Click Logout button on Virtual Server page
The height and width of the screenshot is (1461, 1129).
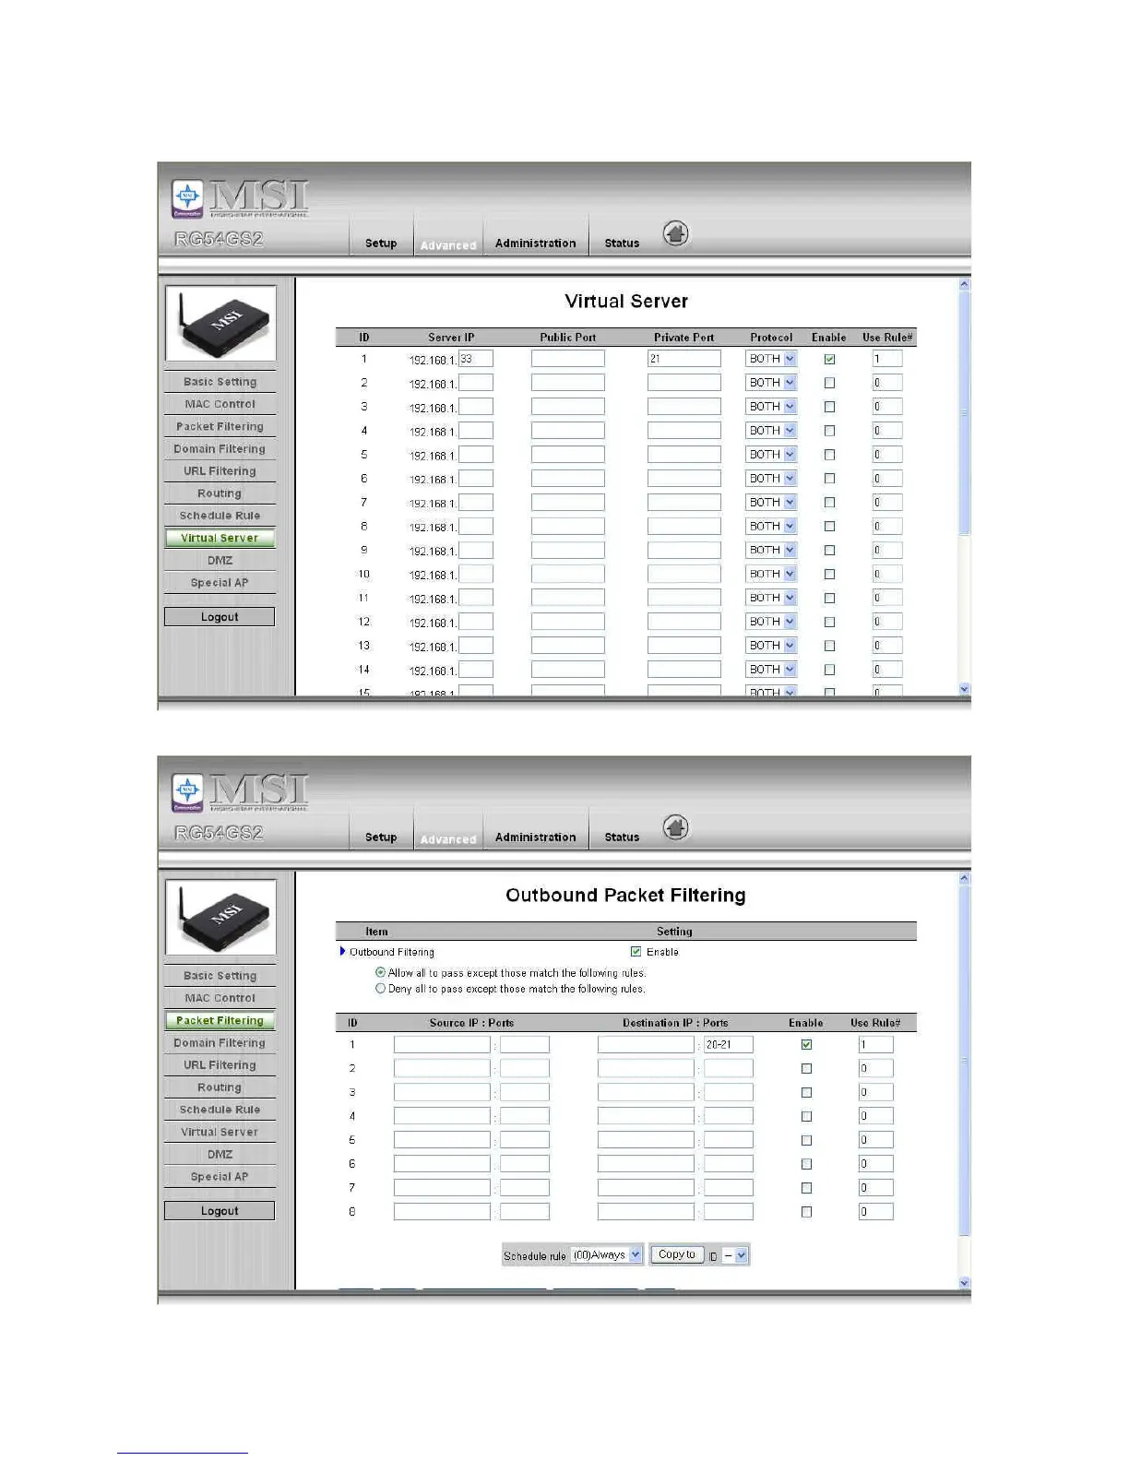220,617
